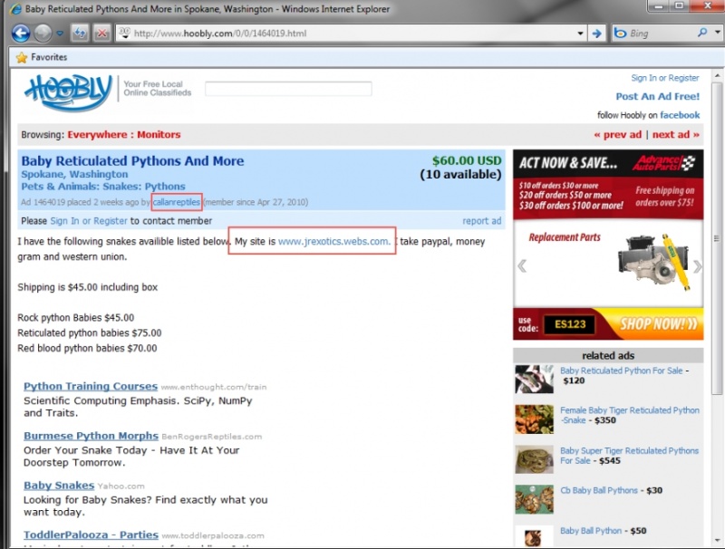Open Burmese Python Morphs ad link
The width and height of the screenshot is (725, 549).
click(92, 436)
